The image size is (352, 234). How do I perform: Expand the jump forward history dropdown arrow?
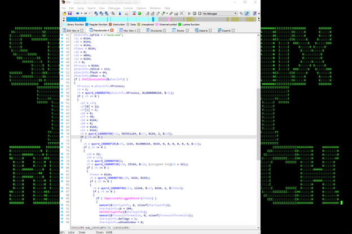[89, 14]
